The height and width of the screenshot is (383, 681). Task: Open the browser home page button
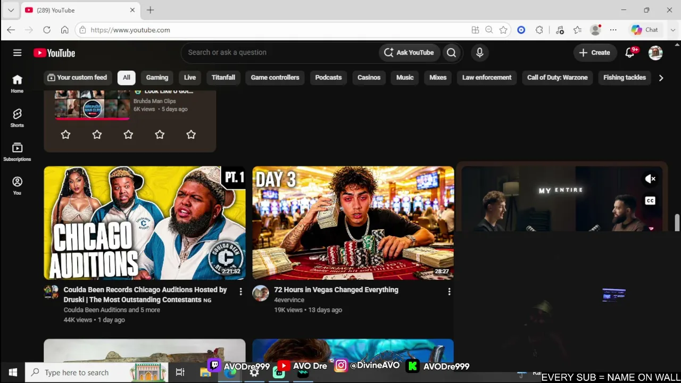pyautogui.click(x=64, y=30)
